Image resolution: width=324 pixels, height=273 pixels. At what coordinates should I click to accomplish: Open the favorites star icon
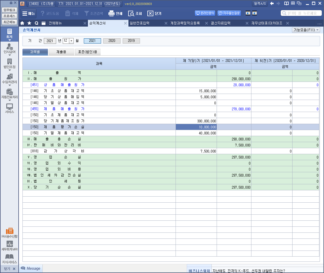29,23
